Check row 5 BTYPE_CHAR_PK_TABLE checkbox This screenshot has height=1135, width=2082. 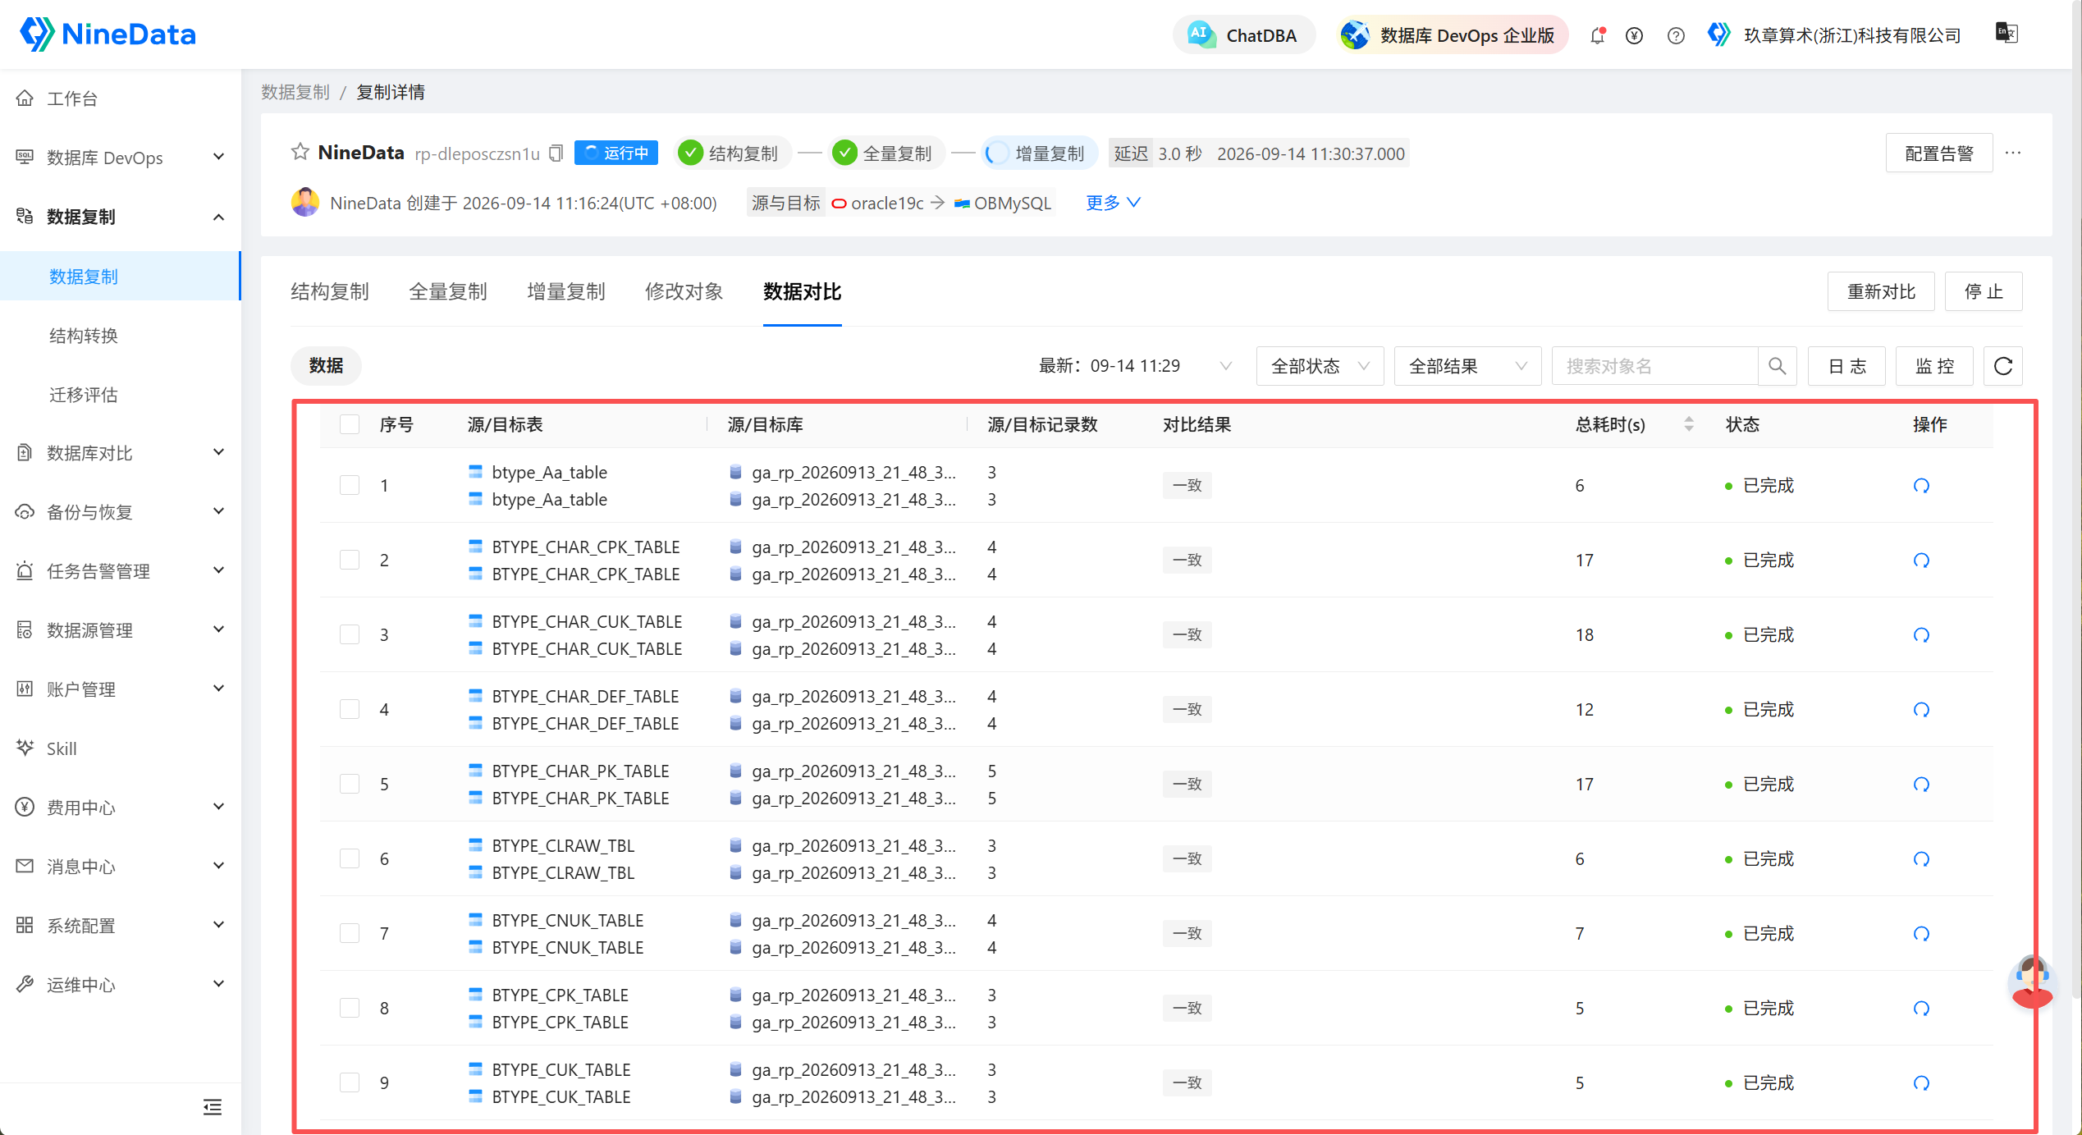pyautogui.click(x=350, y=784)
